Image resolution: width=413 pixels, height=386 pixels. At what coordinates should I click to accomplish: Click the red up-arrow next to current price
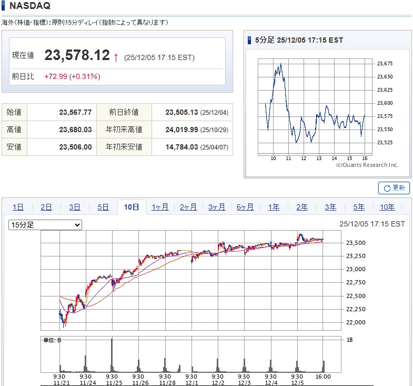click(116, 56)
